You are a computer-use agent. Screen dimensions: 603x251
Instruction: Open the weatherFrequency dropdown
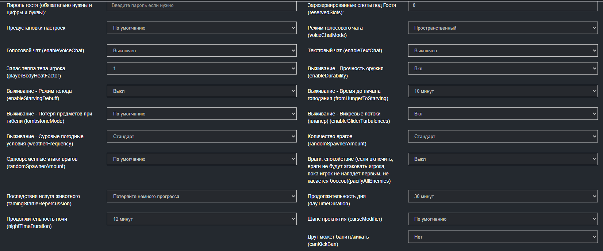[x=201, y=137]
